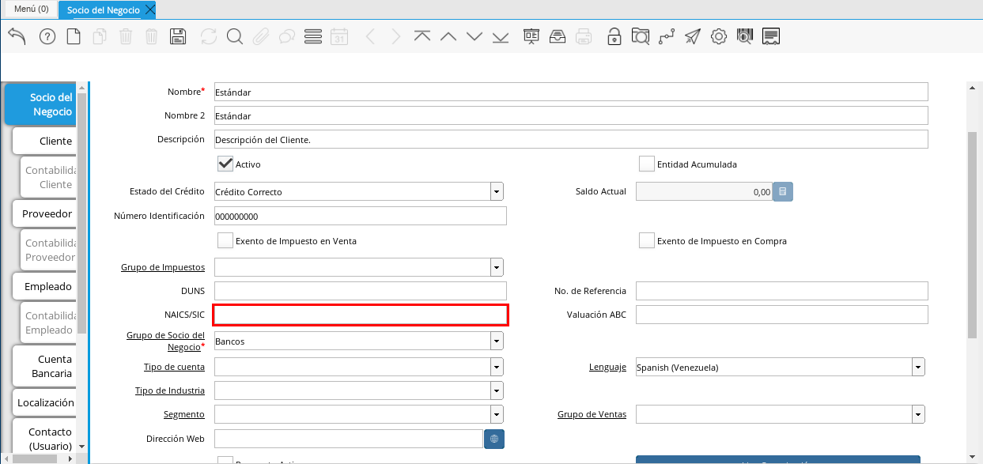
Task: Open the Lenguaje dropdown list
Action: (918, 367)
